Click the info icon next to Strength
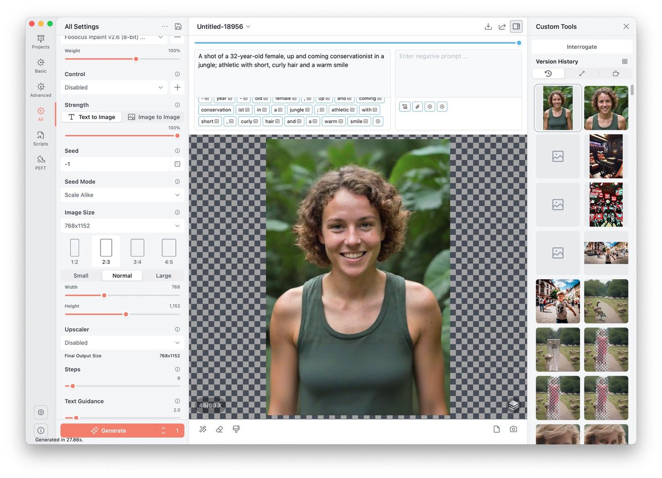This screenshot has height=478, width=662. coord(177,105)
